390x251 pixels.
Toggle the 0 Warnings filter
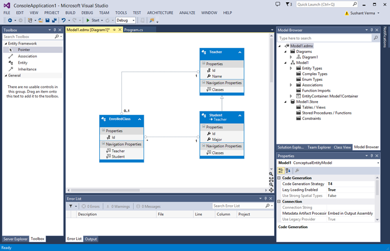(x=118, y=206)
